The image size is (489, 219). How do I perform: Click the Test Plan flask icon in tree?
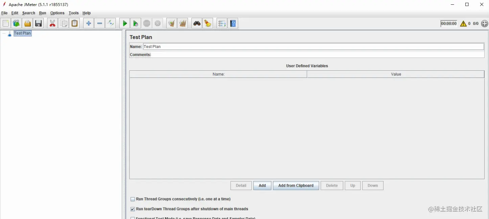pyautogui.click(x=10, y=33)
